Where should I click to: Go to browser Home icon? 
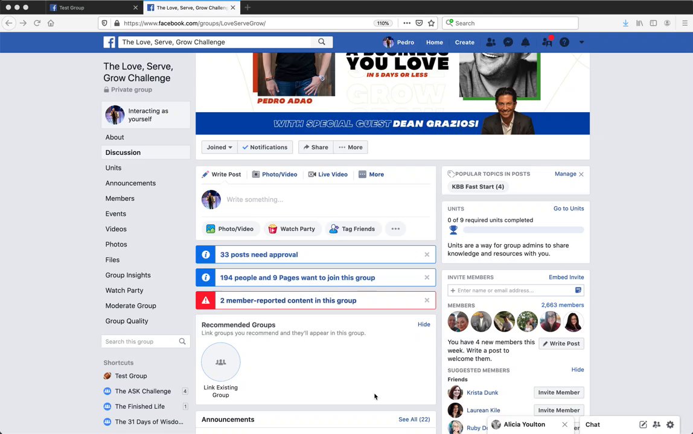point(51,23)
